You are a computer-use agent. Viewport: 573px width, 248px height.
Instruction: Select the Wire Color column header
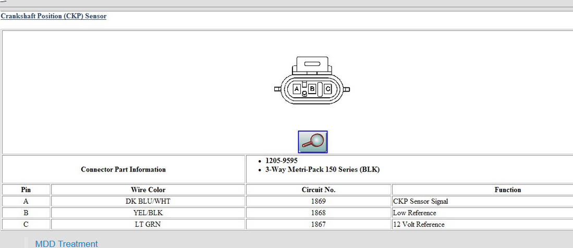(x=148, y=190)
